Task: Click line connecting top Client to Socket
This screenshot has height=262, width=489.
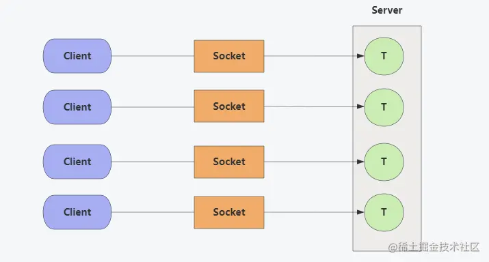Action: [153, 56]
